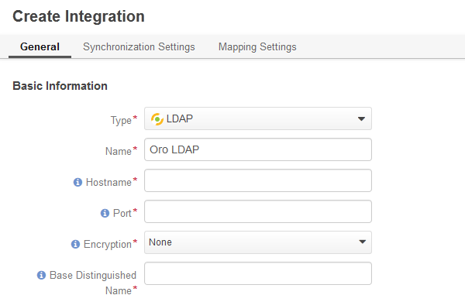Switch to the General tab
The image size is (465, 302).
pyautogui.click(x=40, y=46)
